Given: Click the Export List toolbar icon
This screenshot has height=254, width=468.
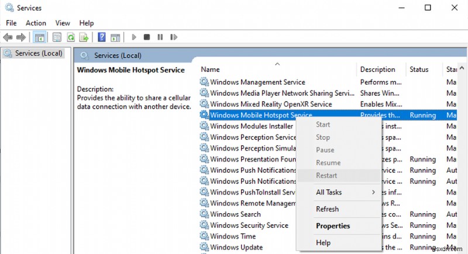Looking at the screenshot, I should coord(84,37).
